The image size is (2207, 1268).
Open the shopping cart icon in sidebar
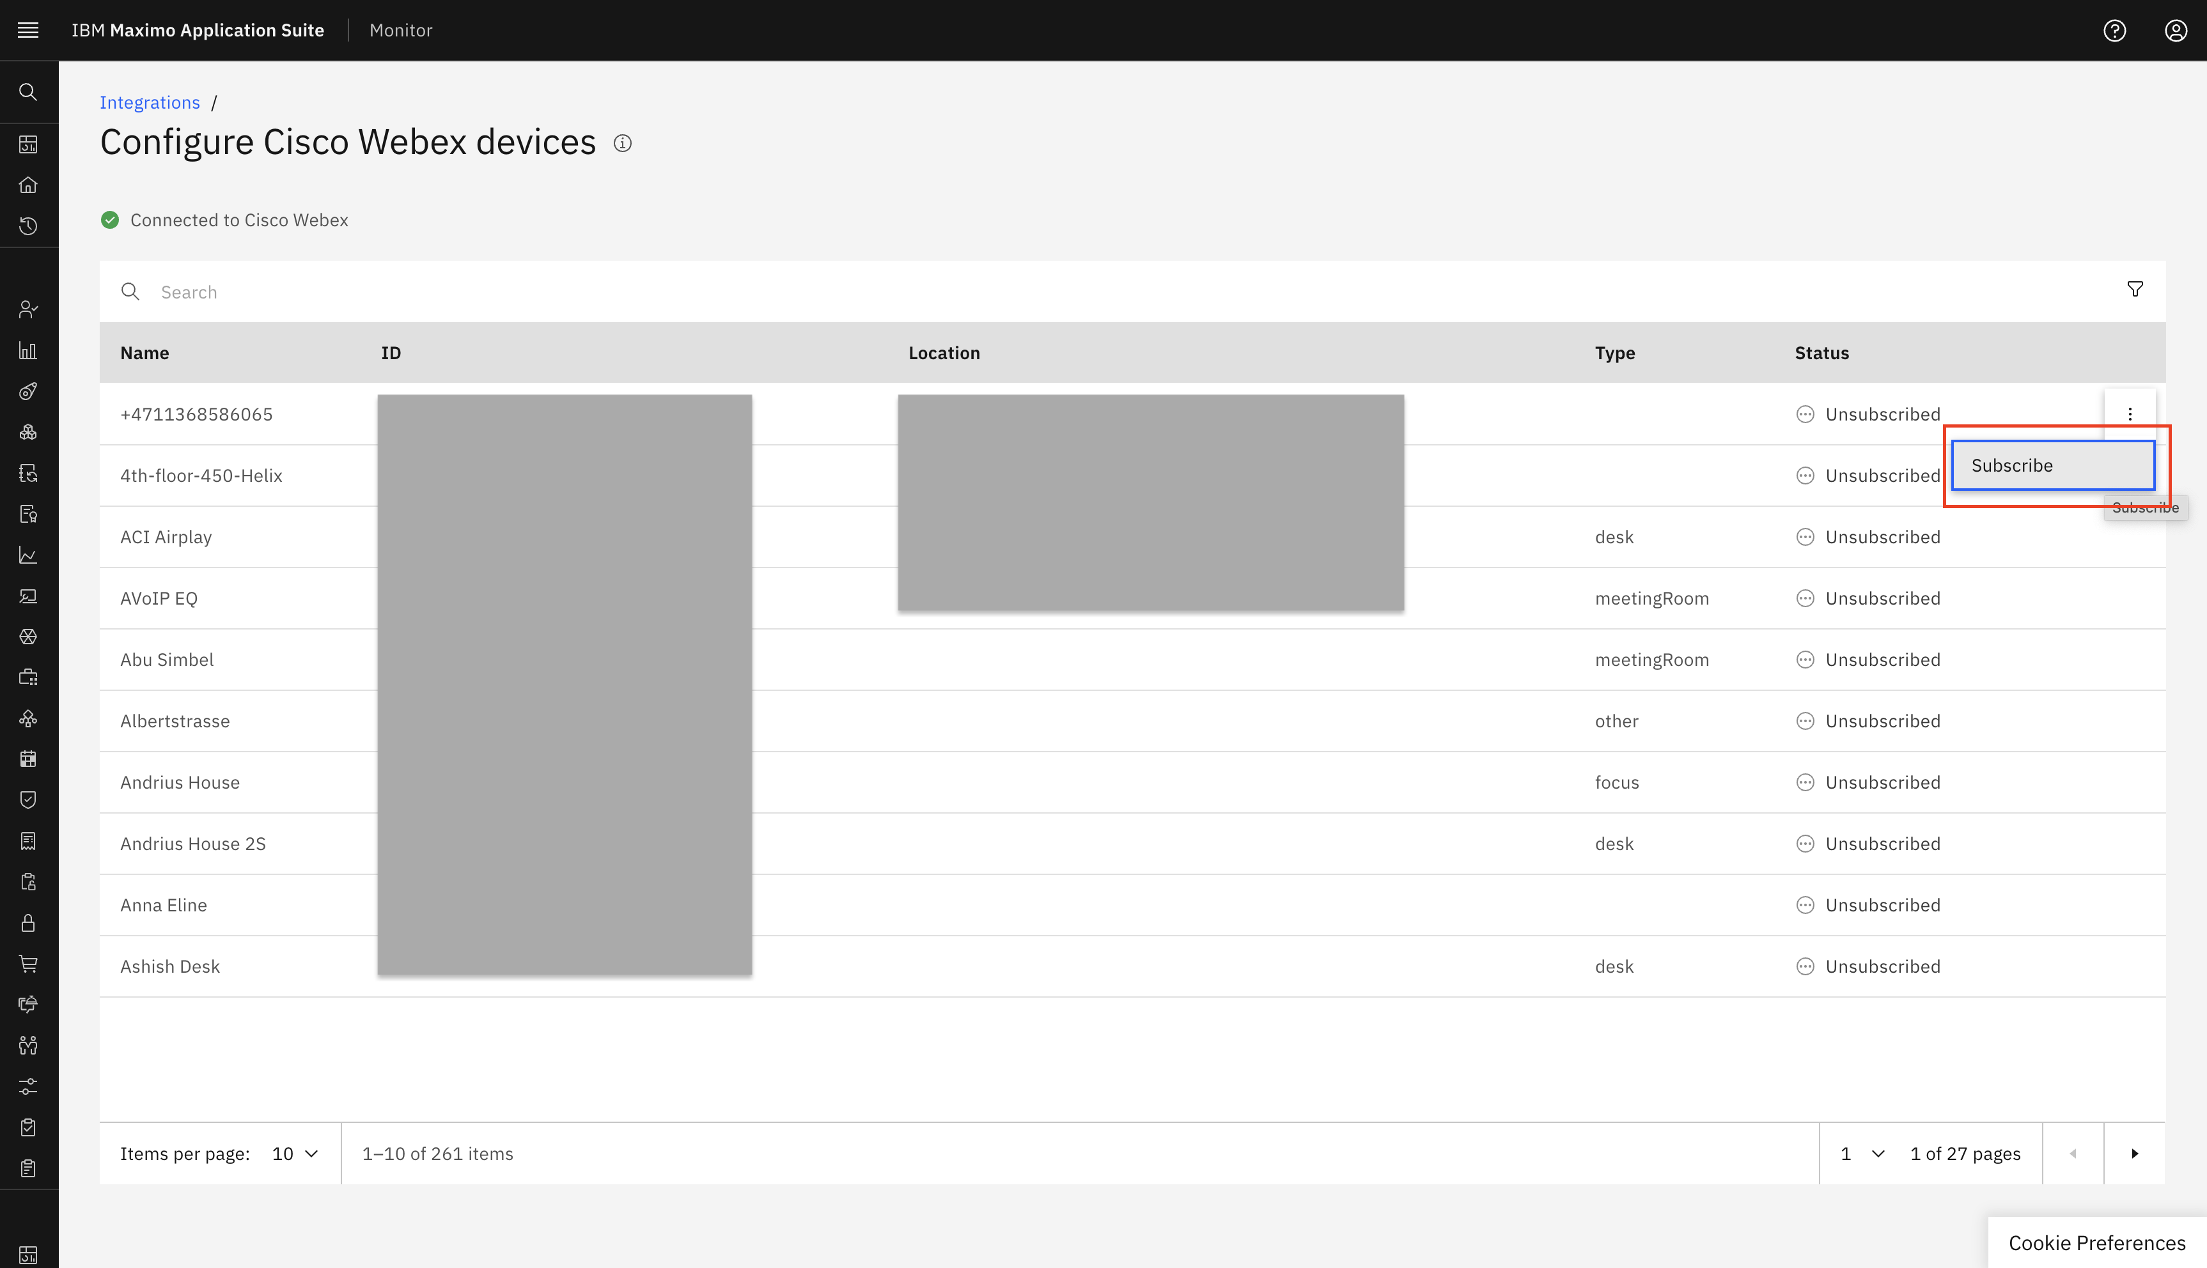click(x=28, y=963)
